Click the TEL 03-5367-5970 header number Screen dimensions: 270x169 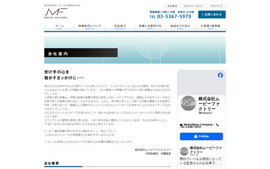[x=170, y=16]
